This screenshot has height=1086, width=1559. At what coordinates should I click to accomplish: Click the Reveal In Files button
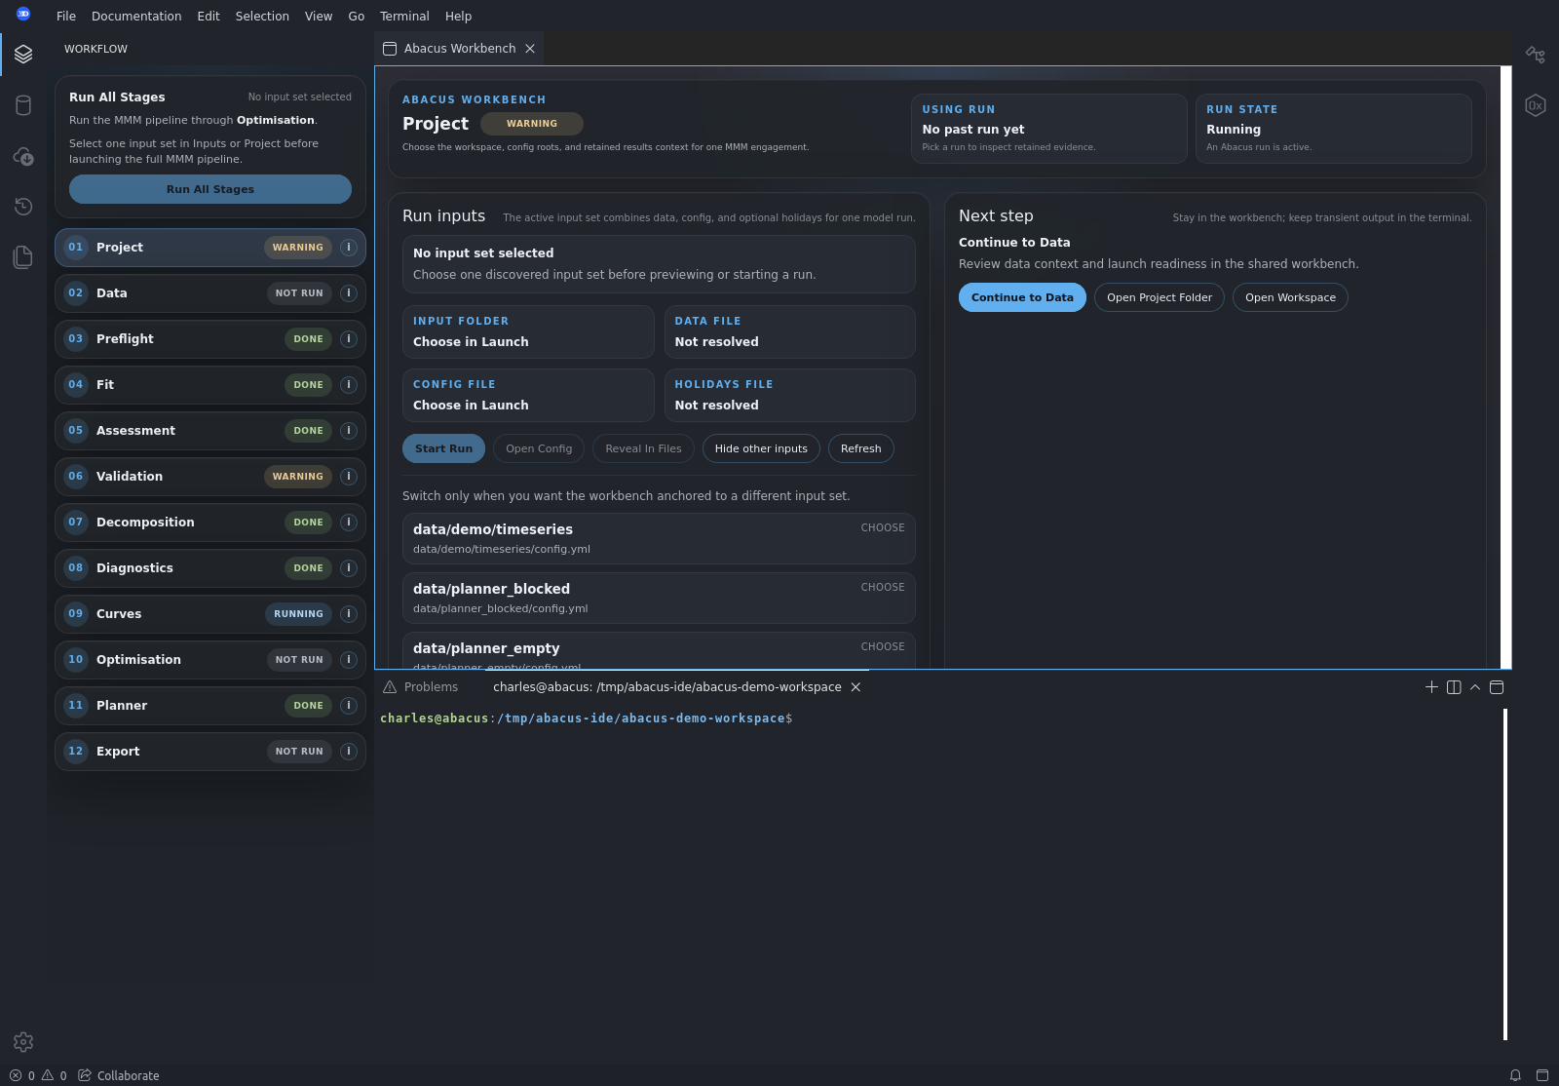point(643,448)
